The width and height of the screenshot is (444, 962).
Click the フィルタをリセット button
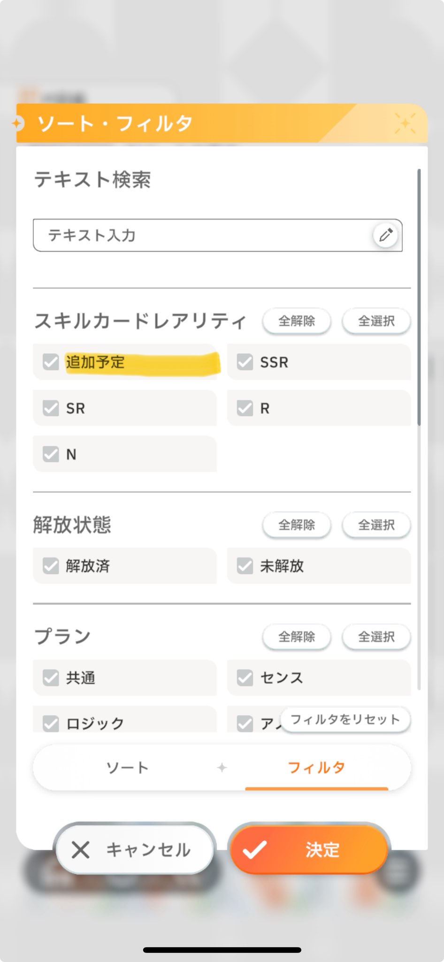tap(345, 719)
